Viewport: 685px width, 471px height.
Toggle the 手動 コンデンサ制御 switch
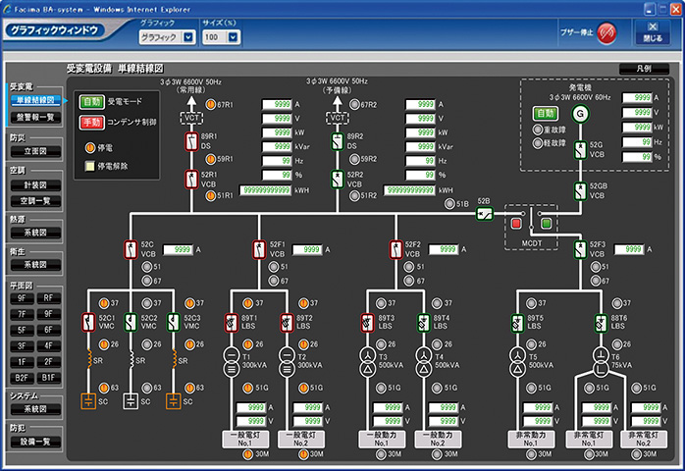point(92,123)
